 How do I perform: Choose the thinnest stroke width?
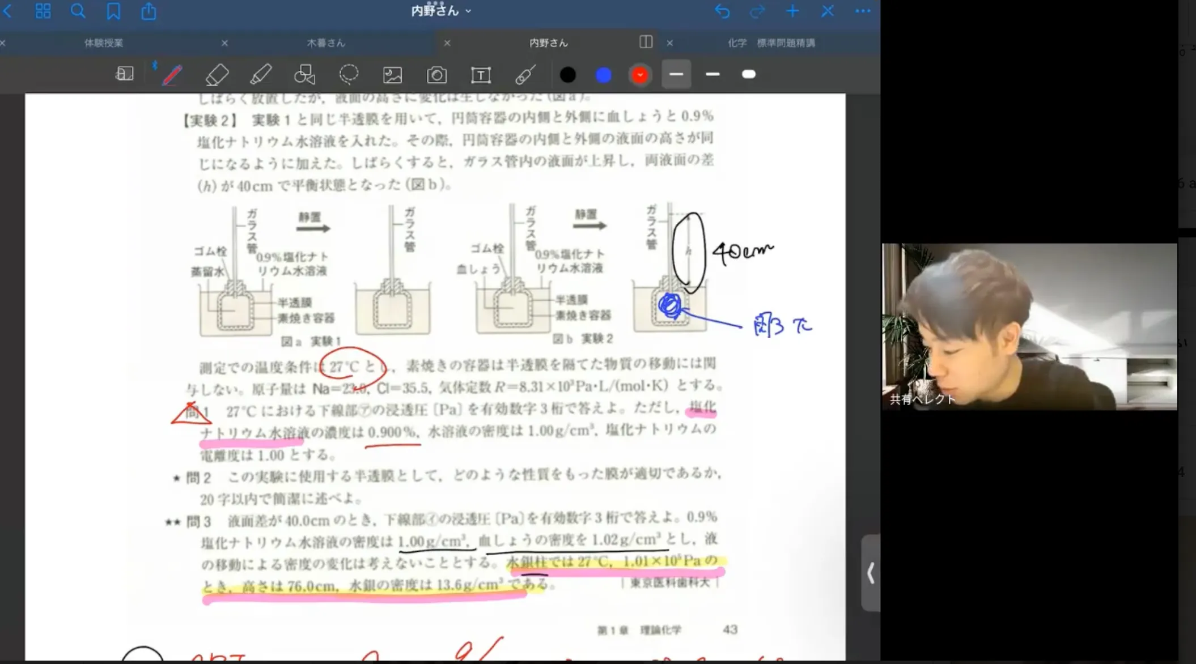[x=676, y=74]
